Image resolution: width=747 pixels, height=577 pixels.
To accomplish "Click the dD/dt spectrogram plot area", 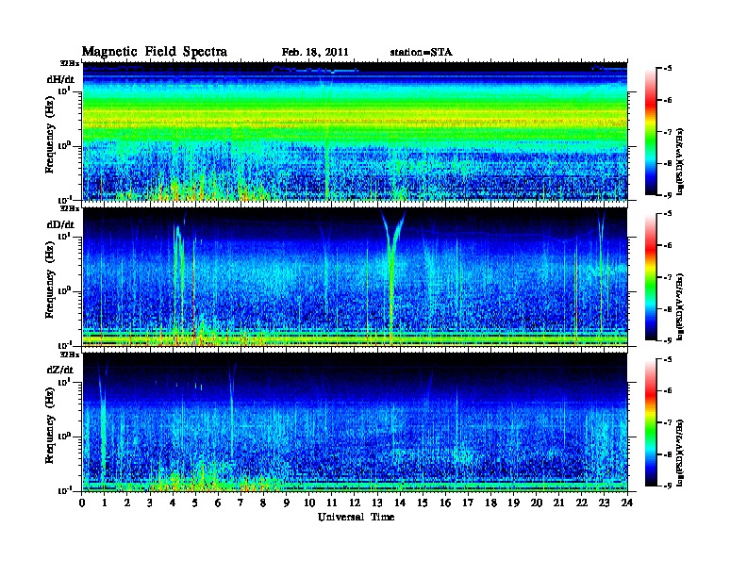I will pos(355,277).
